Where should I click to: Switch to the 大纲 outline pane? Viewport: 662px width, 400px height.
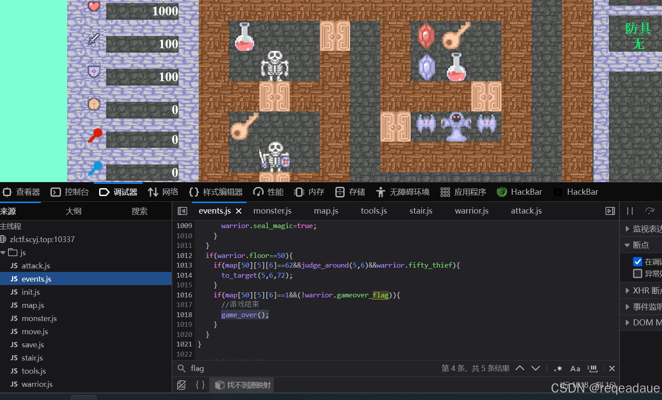pyautogui.click(x=73, y=211)
